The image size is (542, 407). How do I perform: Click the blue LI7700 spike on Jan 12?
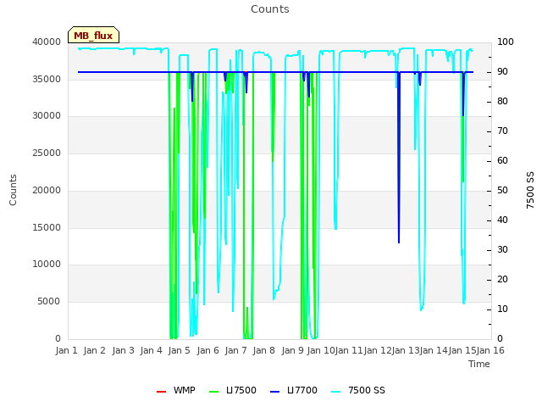click(399, 158)
